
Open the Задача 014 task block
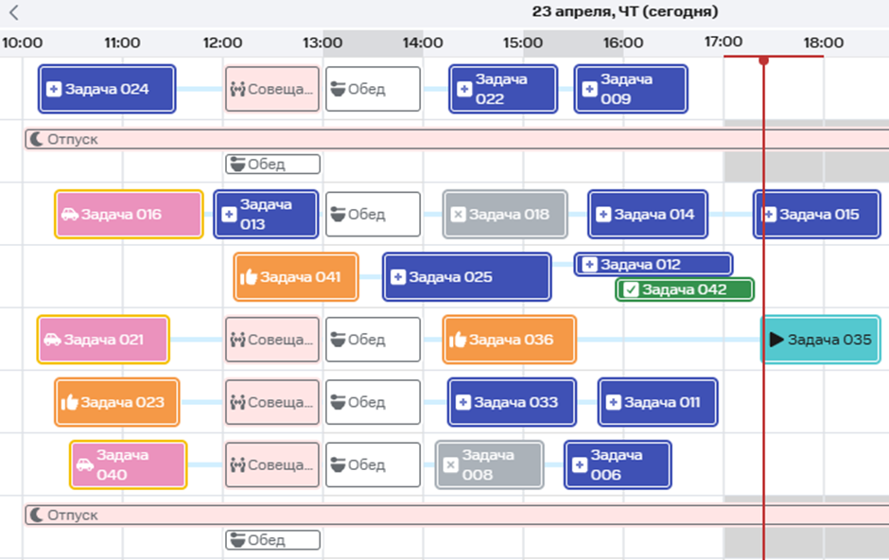coord(647,215)
